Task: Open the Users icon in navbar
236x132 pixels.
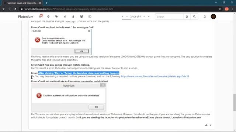Action: coord(73,16)
